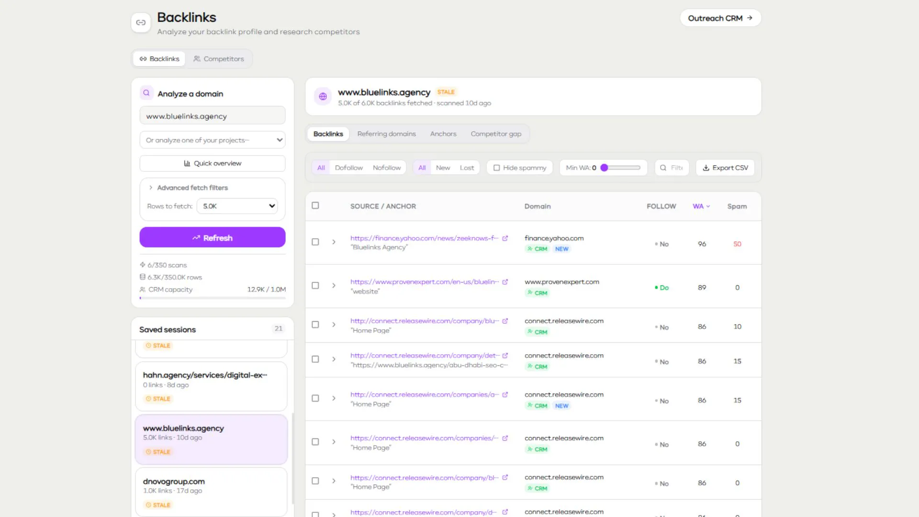This screenshot has width=919, height=517.
Task: Click STALE badge on dnovogroup.com session
Action: [x=158, y=505]
